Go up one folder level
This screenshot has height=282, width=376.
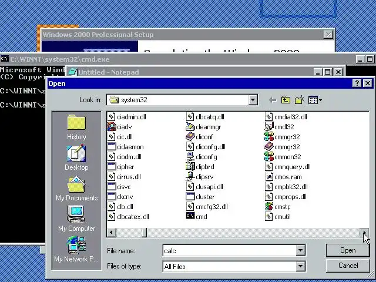tap(286, 100)
